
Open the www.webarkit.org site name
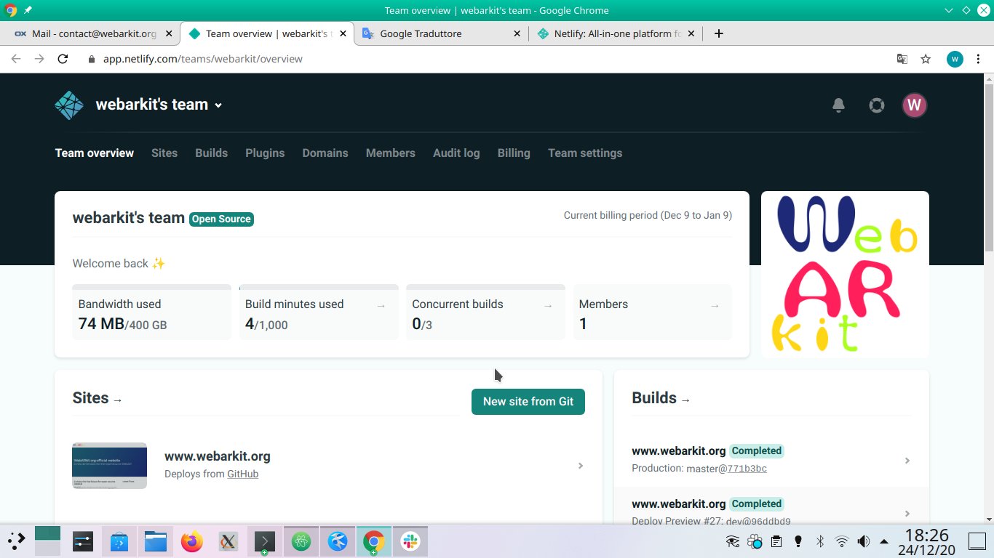[218, 456]
